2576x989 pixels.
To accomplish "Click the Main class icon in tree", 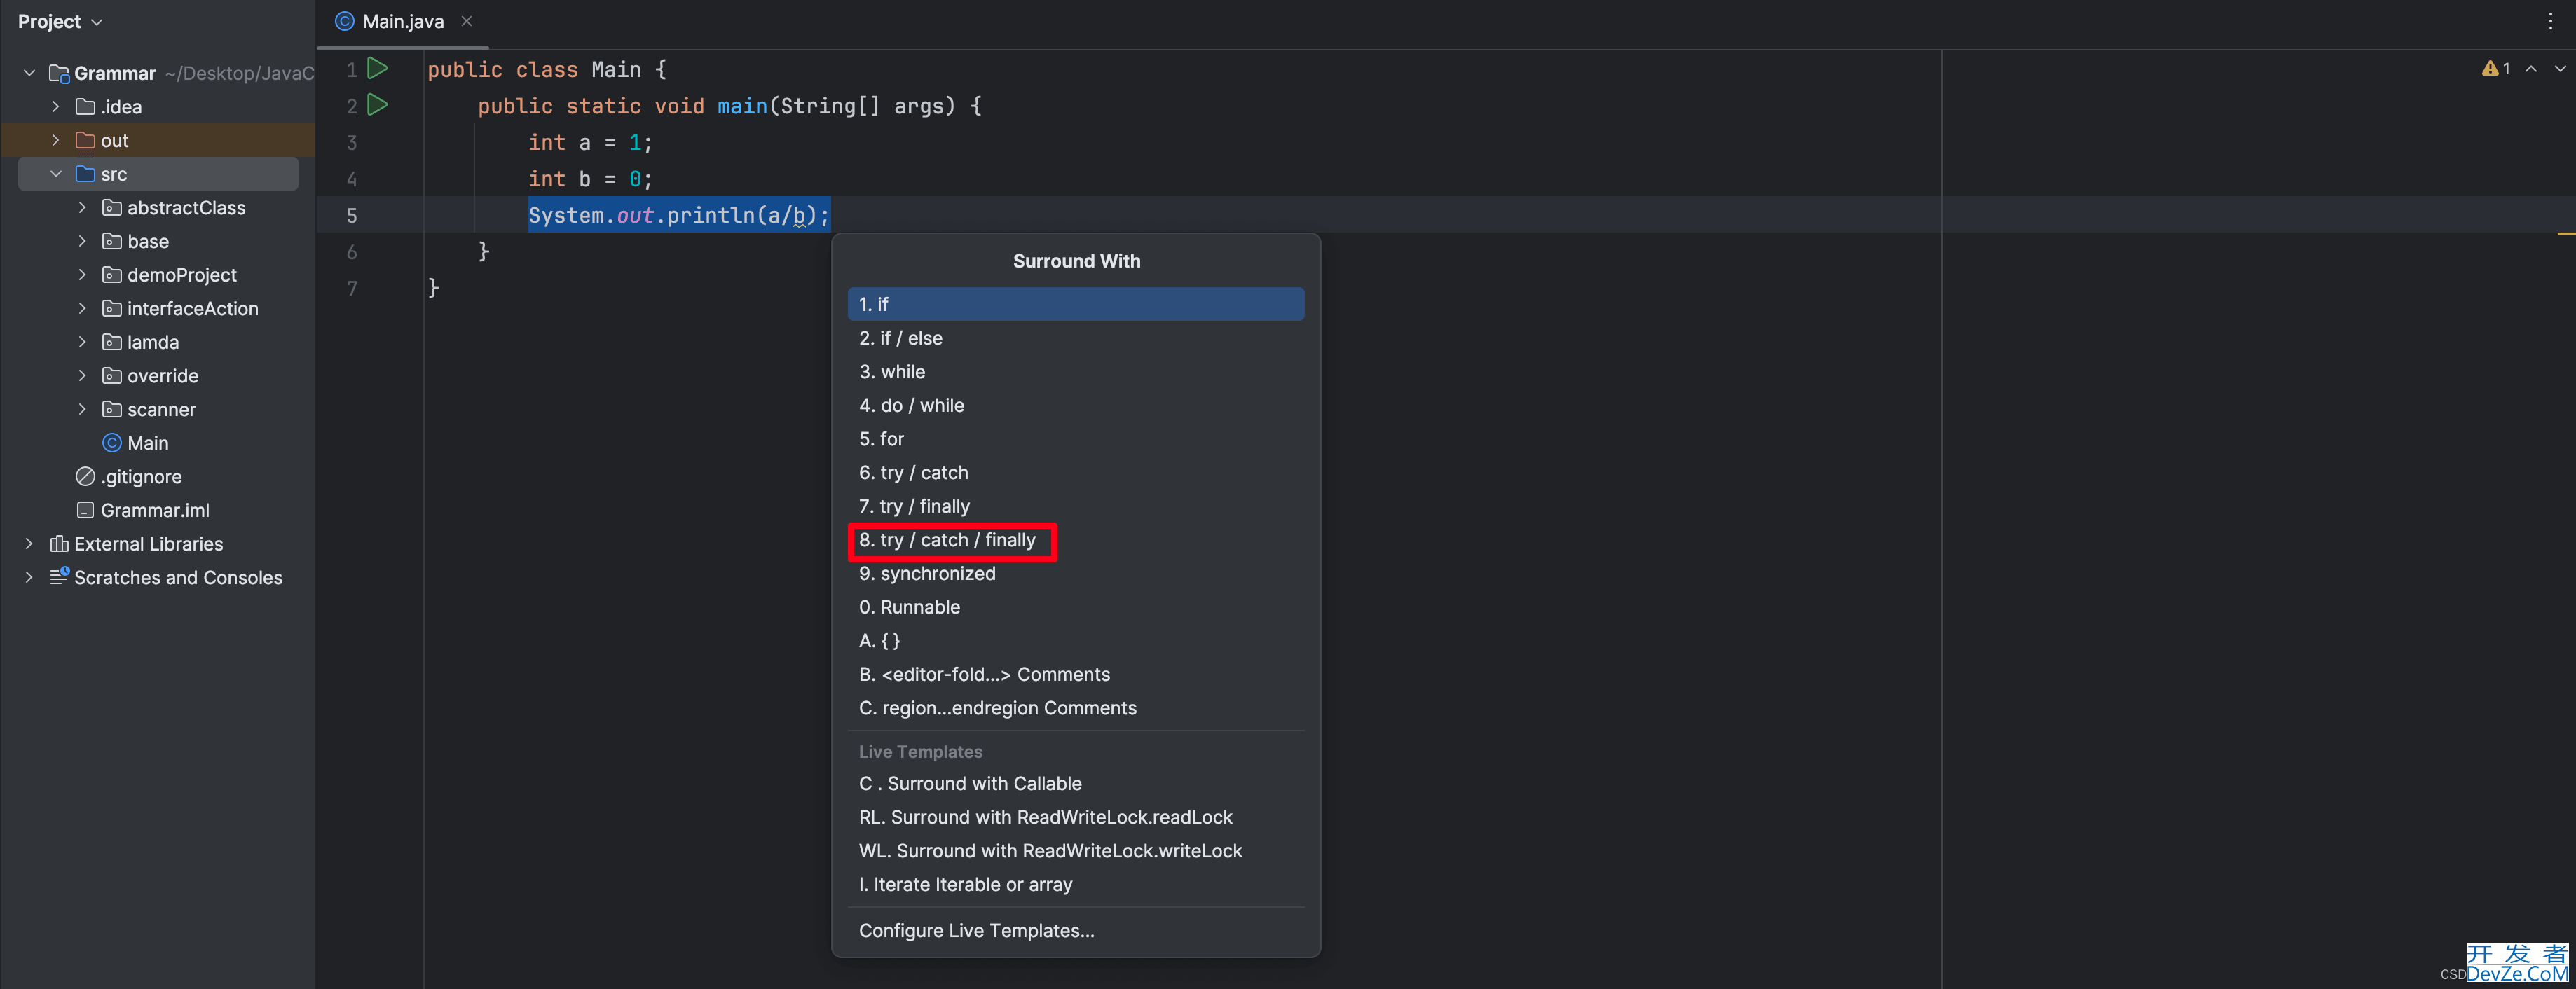I will click(x=112, y=443).
